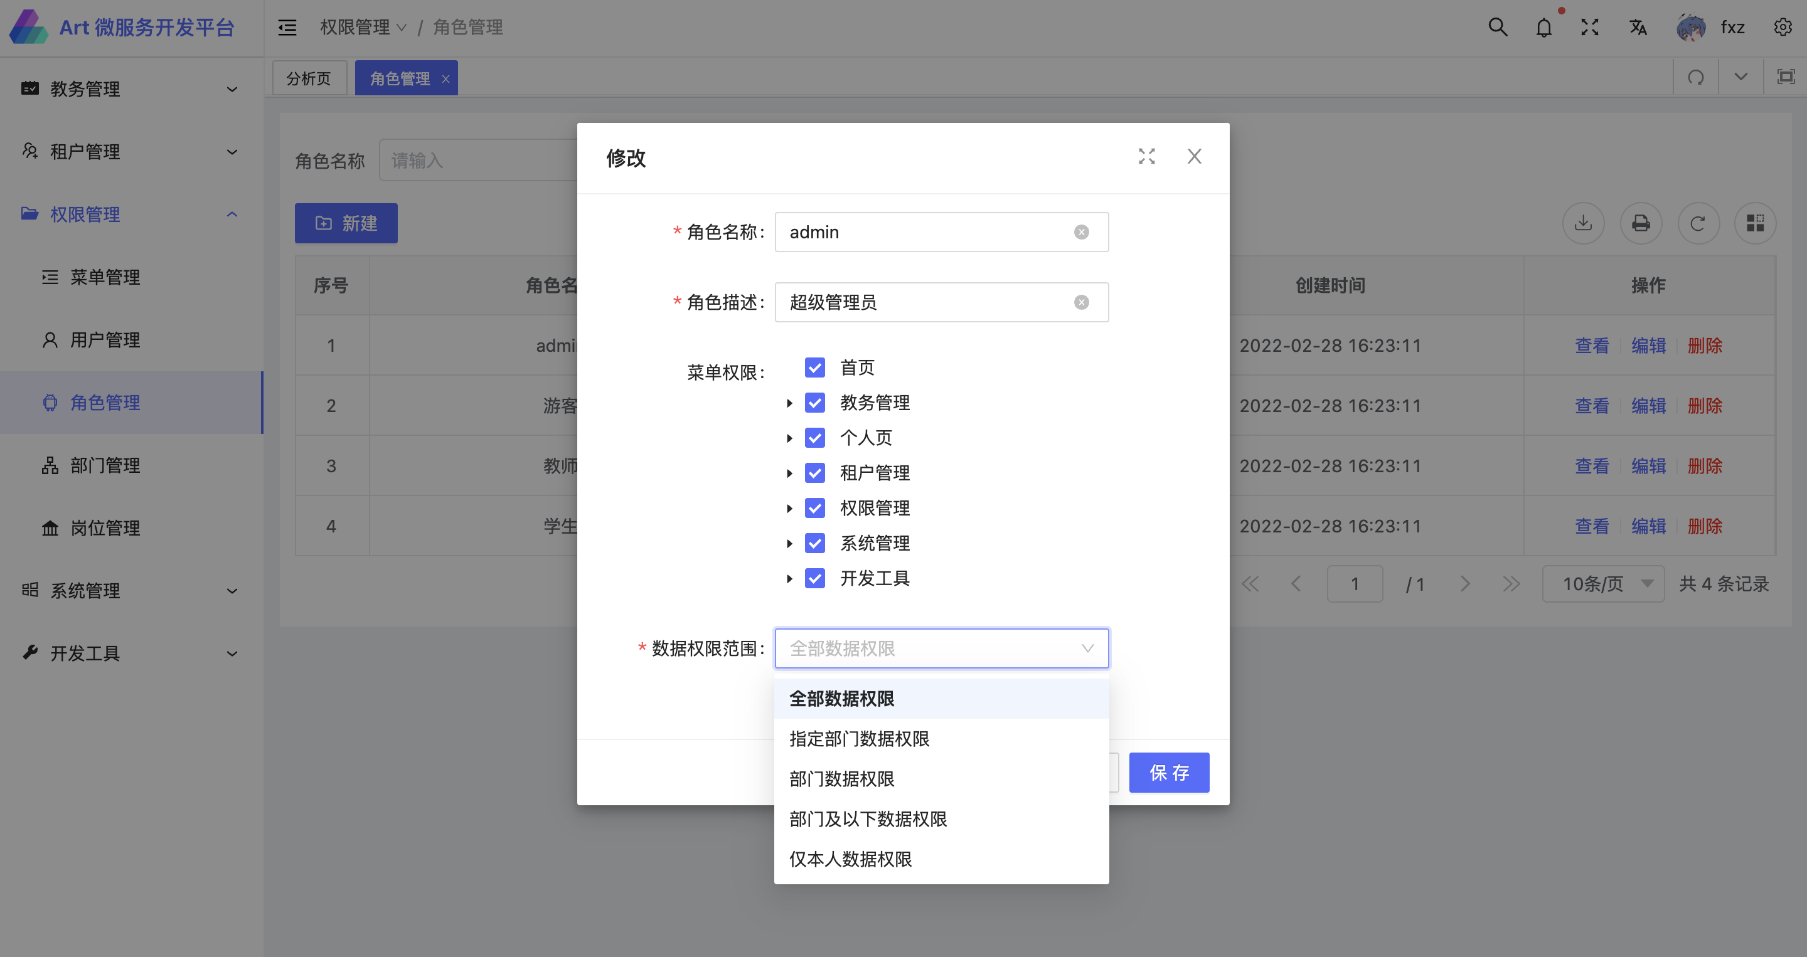Click into the 角色描述 input field

926,302
